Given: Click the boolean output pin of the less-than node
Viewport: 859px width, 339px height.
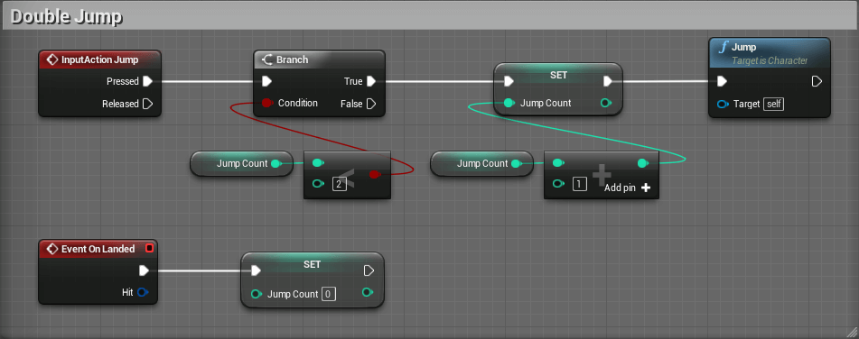Looking at the screenshot, I should tap(374, 174).
